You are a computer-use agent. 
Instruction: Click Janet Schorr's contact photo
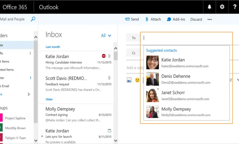point(152,95)
